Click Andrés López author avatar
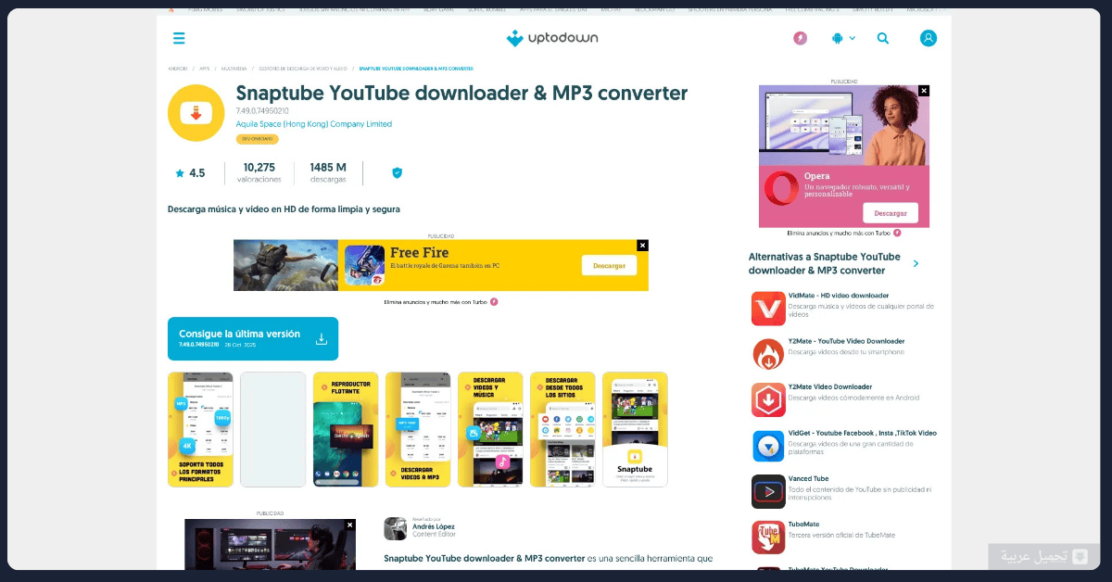Image resolution: width=1112 pixels, height=582 pixels. click(x=395, y=528)
